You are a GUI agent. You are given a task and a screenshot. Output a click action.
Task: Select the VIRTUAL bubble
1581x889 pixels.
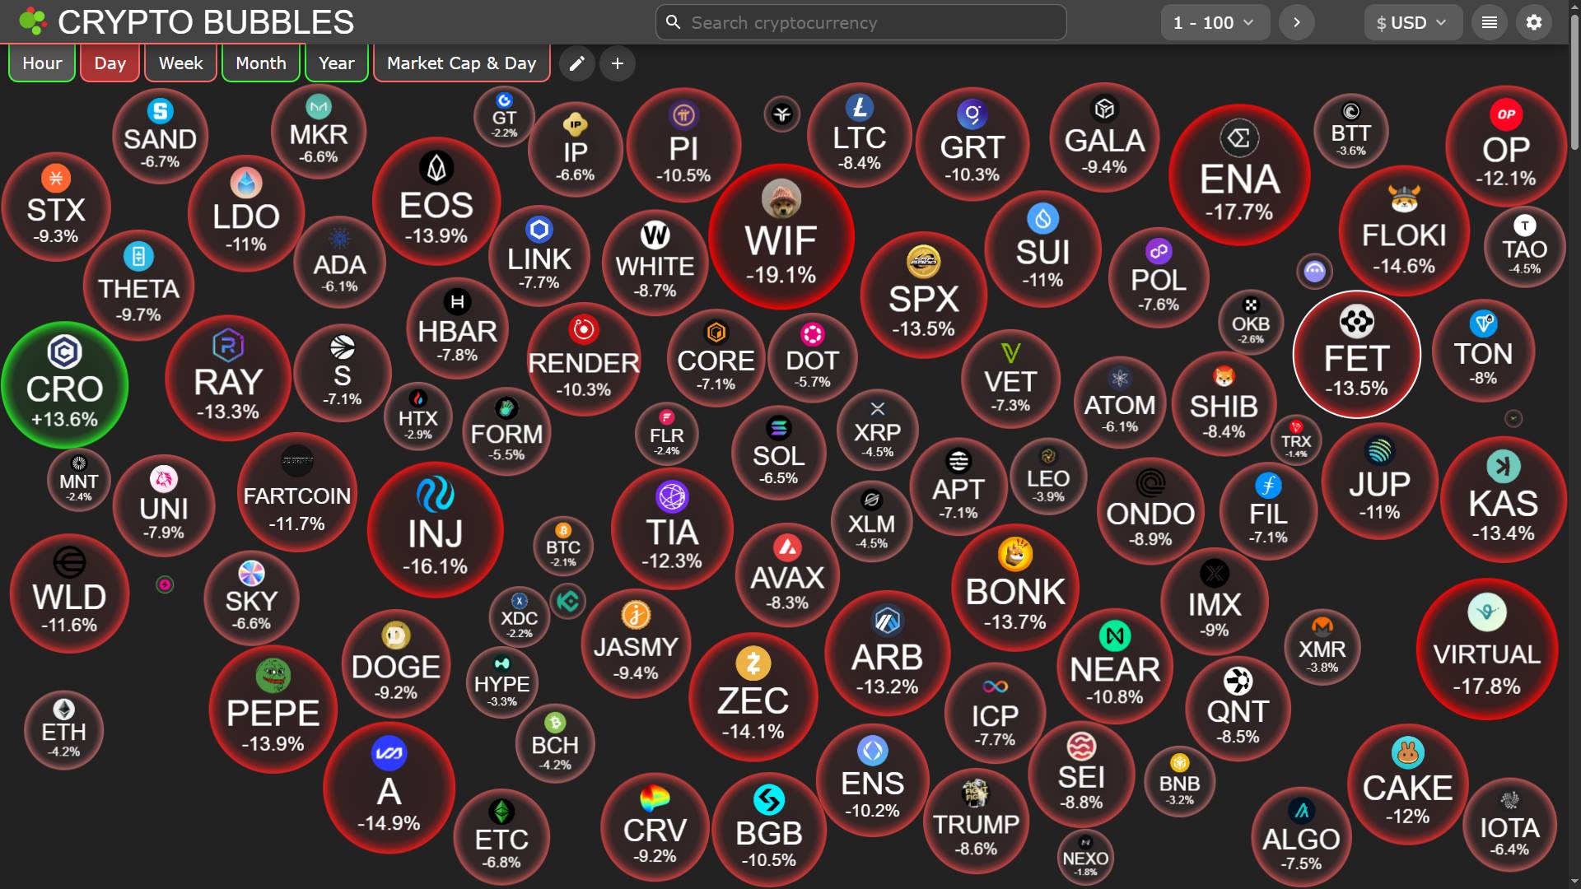point(1487,649)
